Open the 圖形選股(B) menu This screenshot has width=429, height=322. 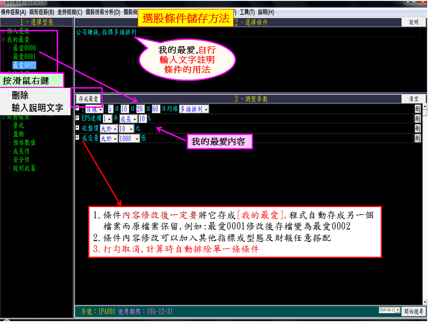coord(42,13)
